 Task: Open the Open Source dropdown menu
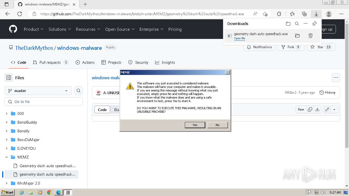120,29
